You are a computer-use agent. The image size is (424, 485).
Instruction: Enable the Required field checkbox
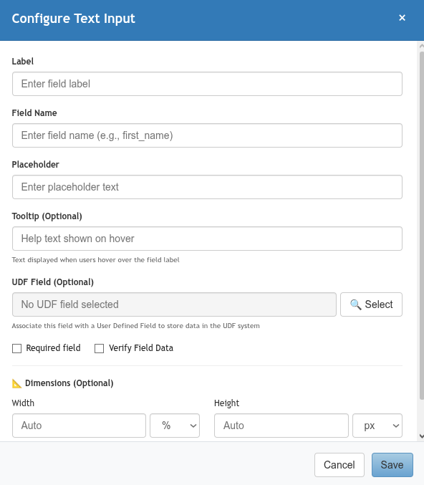tap(16, 349)
